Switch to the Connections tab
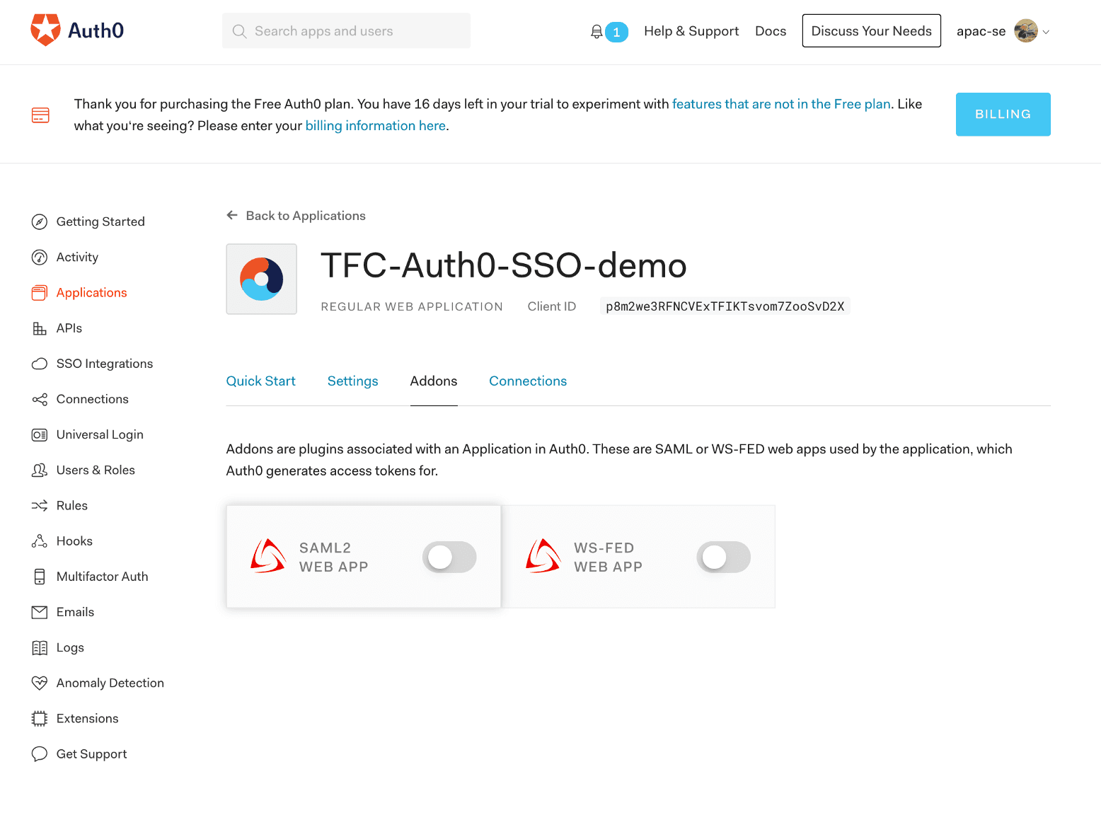This screenshot has height=832, width=1101. point(528,381)
